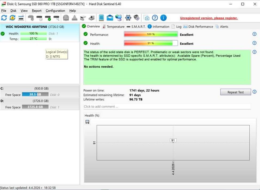The width and height of the screenshot is (260, 190).
Task: Click the drive with arrow toolbar icon
Action: tap(91, 18)
